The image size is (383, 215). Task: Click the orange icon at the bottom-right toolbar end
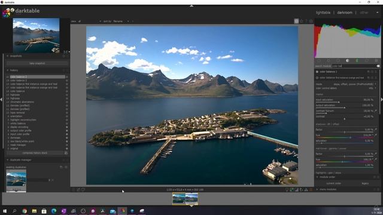(x=311, y=189)
